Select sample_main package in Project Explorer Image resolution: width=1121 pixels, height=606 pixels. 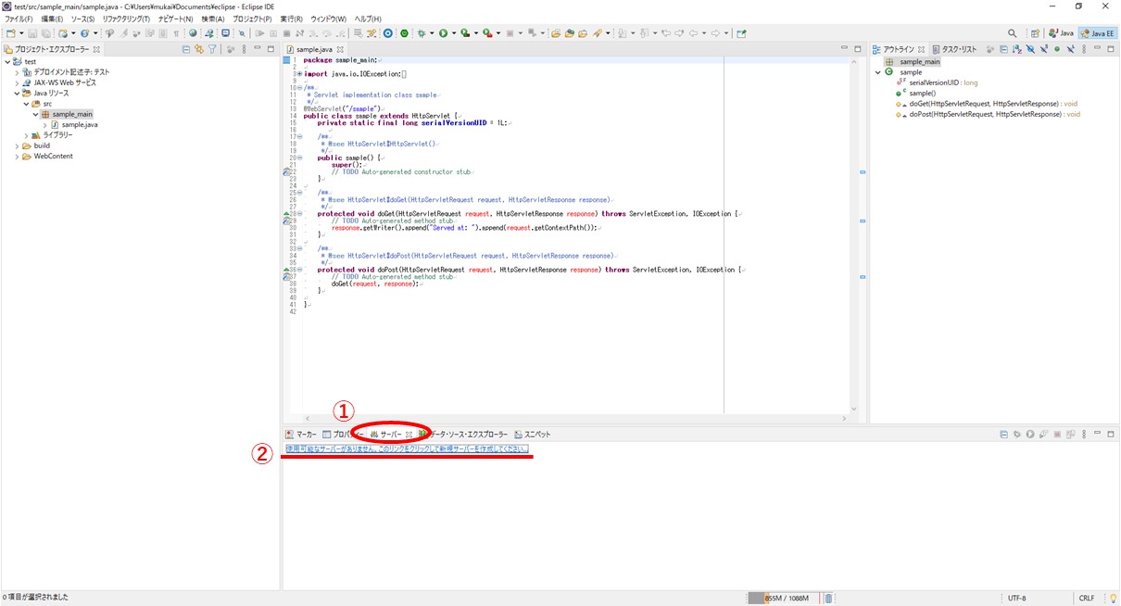72,114
